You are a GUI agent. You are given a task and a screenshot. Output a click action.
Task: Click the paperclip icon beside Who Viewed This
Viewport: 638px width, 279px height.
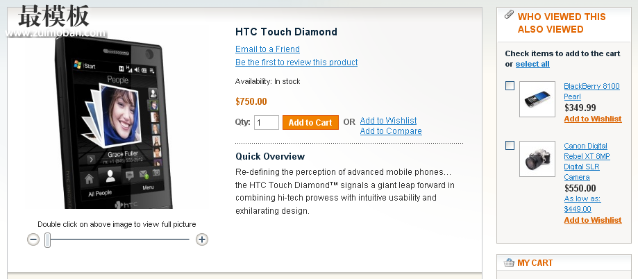pyautogui.click(x=509, y=15)
